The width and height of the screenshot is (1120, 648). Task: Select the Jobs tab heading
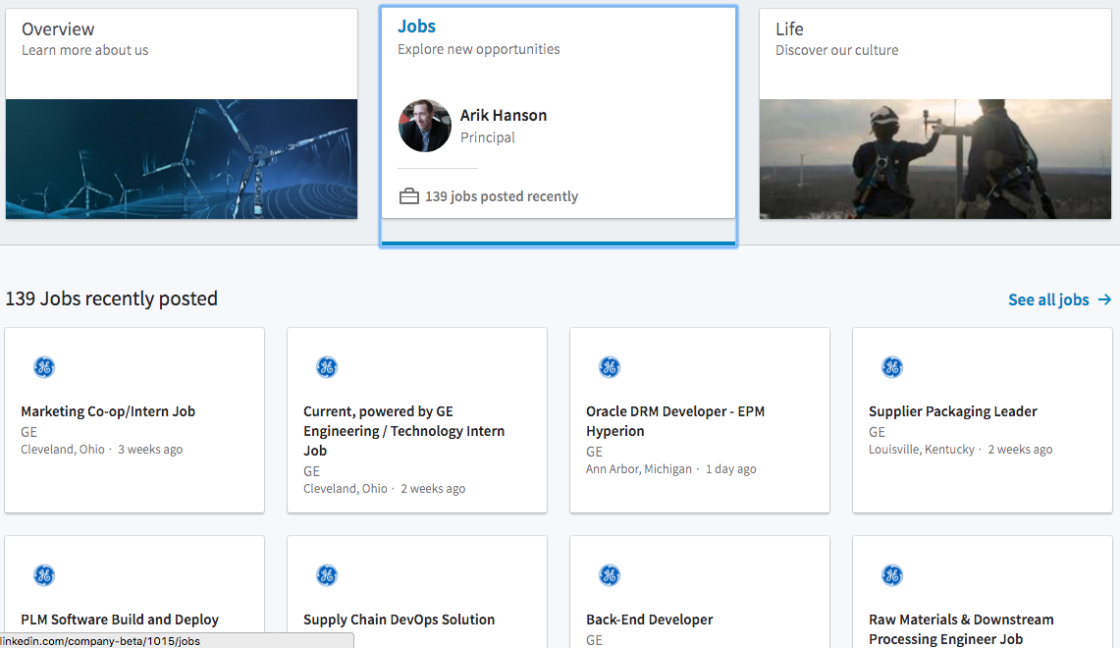click(x=416, y=27)
